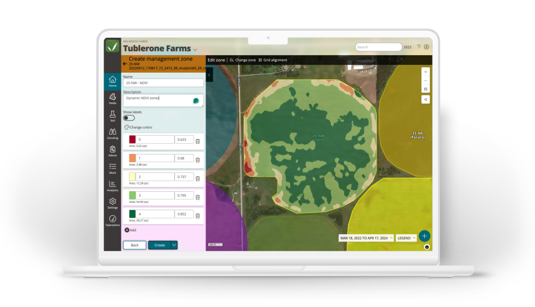Select Grid alignment in map toolbar
Image resolution: width=535 pixels, height=307 pixels.
[273, 60]
